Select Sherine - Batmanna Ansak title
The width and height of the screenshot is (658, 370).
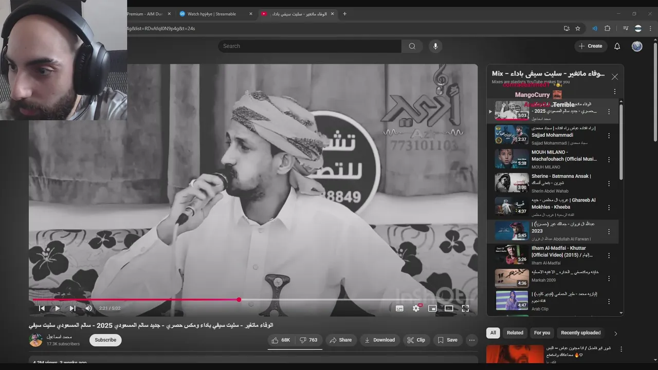coord(561,179)
